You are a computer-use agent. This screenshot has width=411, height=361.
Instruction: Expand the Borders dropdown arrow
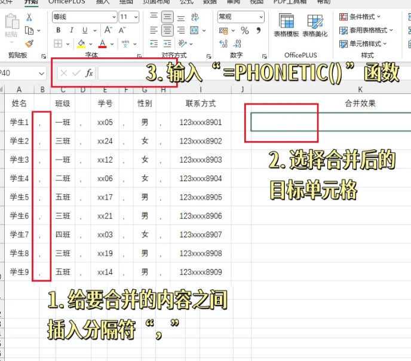point(68,44)
